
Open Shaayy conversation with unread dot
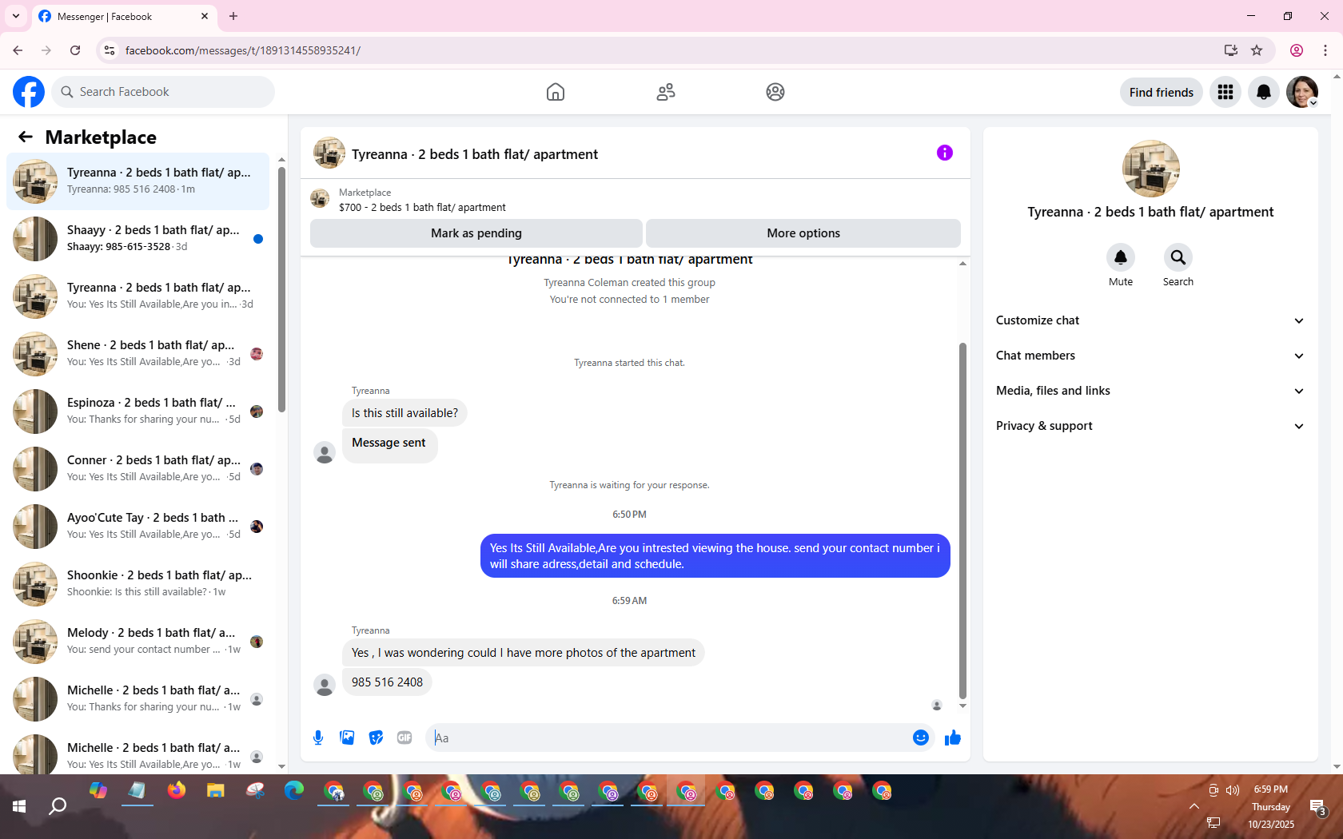138,239
